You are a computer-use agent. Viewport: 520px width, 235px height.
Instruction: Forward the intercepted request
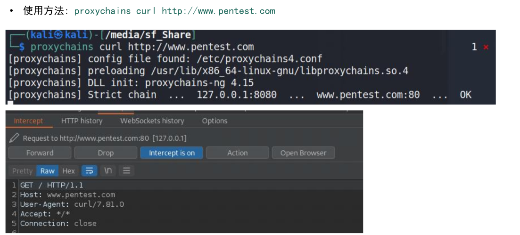40,153
